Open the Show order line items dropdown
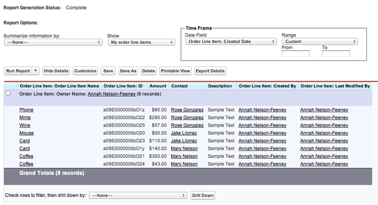Image resolution: width=378 pixels, height=205 pixels. pyautogui.click(x=141, y=42)
